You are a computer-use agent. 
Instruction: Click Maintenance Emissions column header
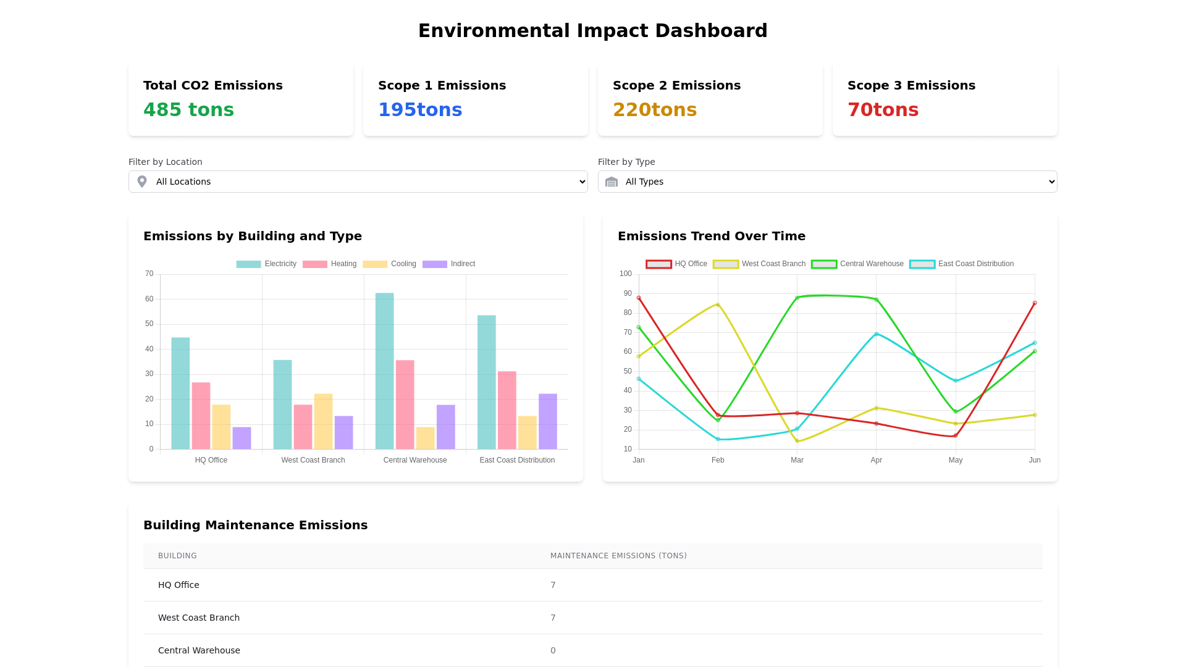click(618, 556)
